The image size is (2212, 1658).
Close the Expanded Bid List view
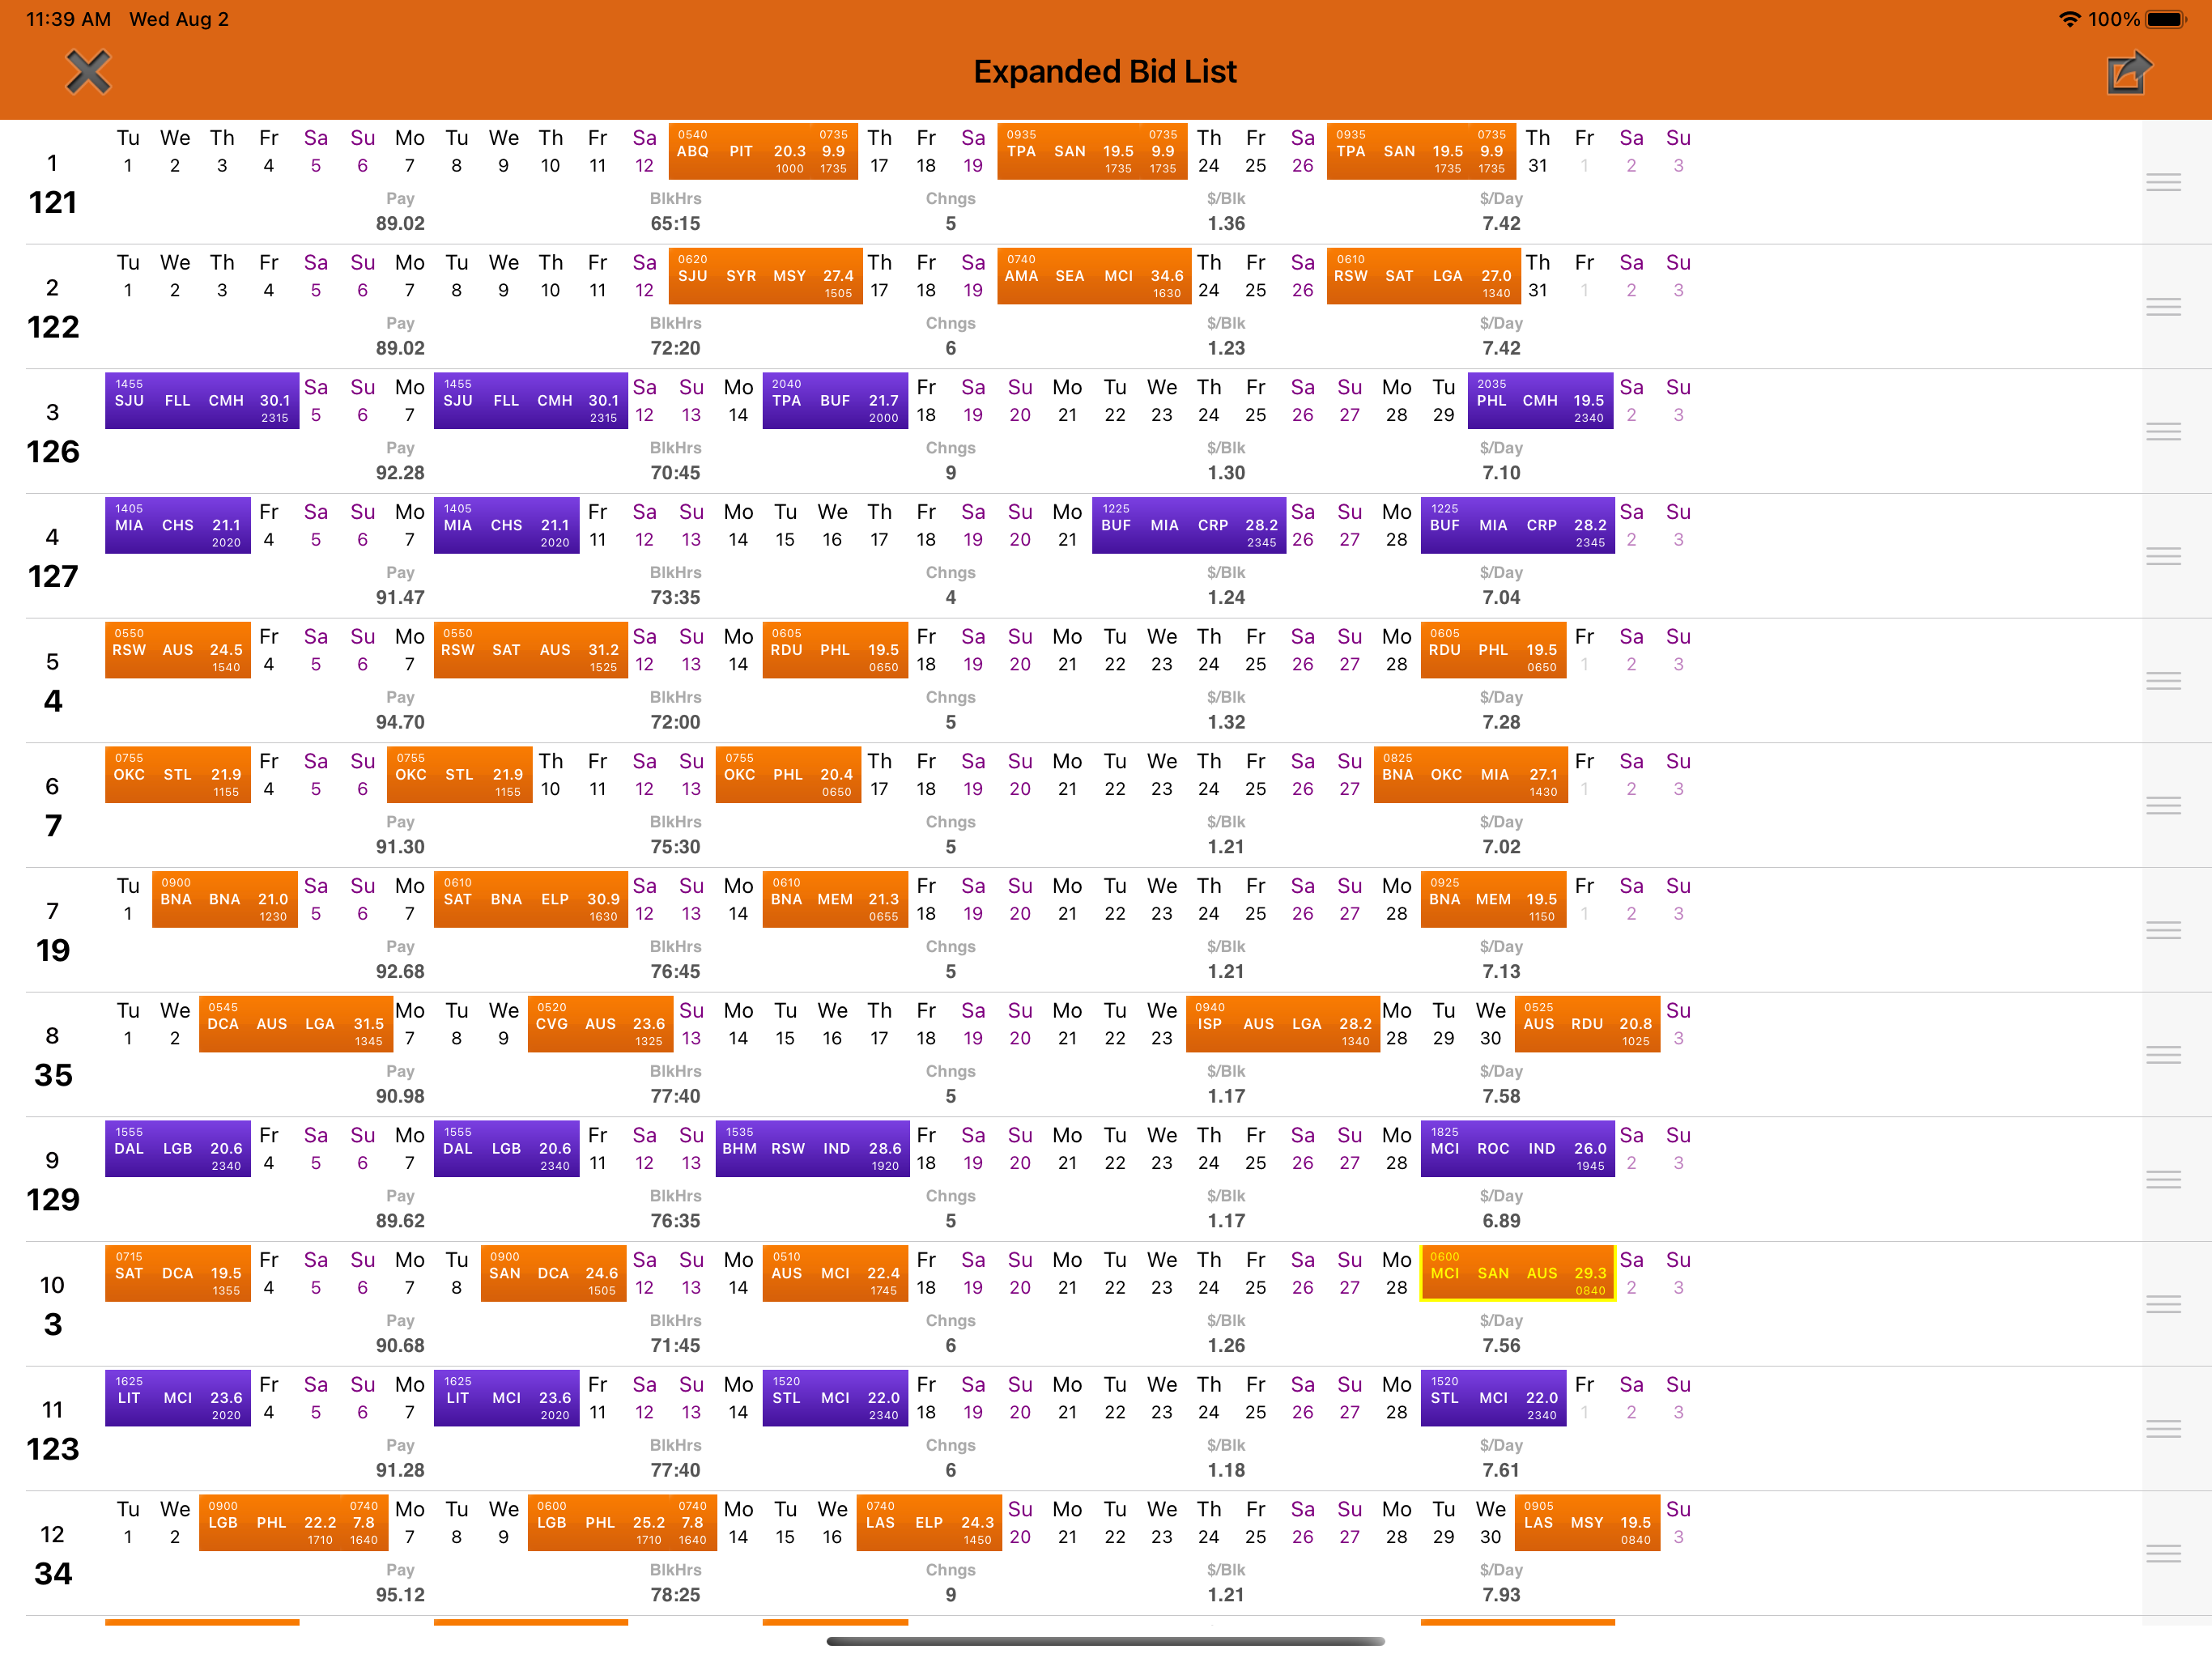pyautogui.click(x=88, y=72)
